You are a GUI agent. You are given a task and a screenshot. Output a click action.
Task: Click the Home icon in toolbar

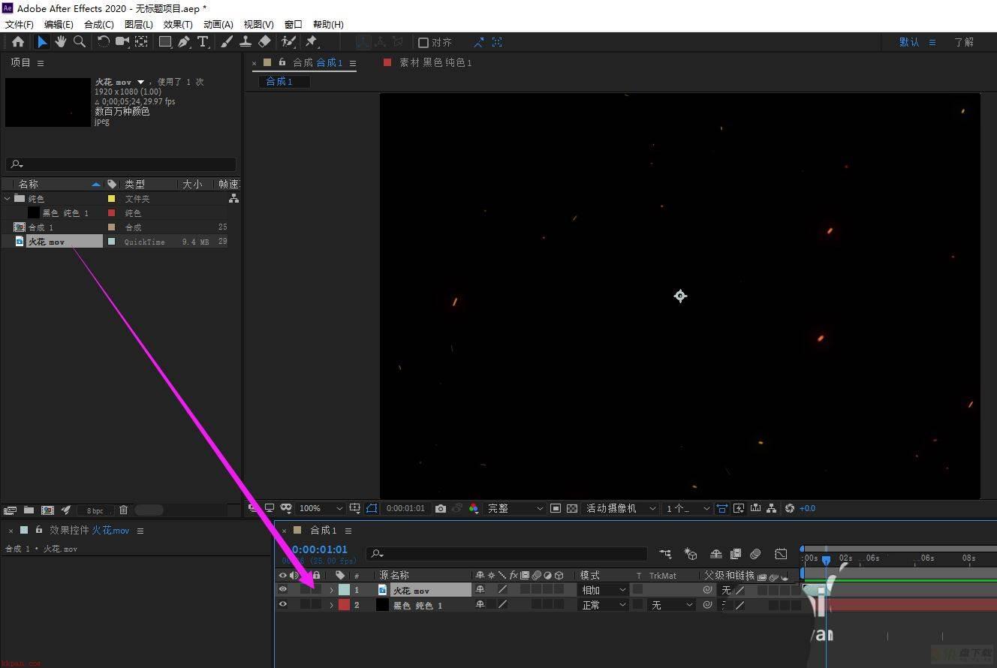pyautogui.click(x=18, y=42)
